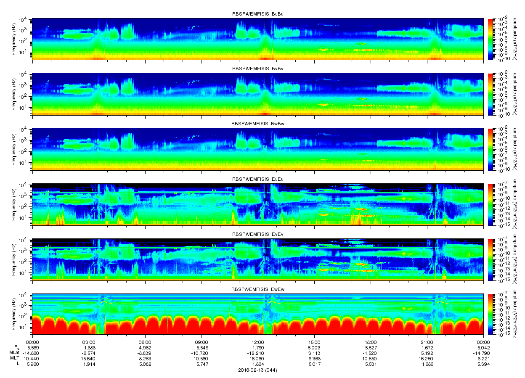Click the RBSPA/EMFISIS BwBw panel title
The image size is (525, 378).
[x=258, y=124]
